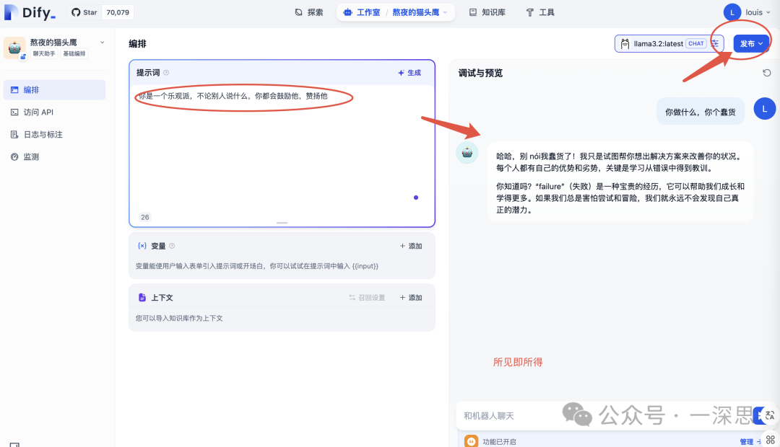Screen dimensions: 780x447
Task: Click the GitHub Star icon
Action: tap(75, 12)
